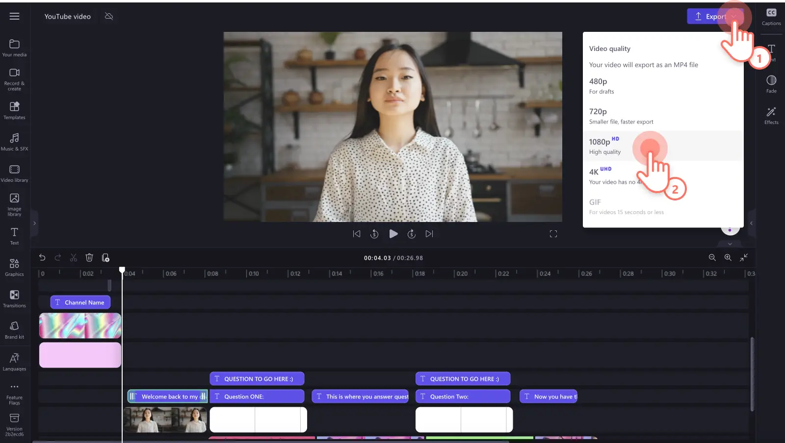Select the Channel Name text clip
The width and height of the screenshot is (785, 443).
[80, 302]
